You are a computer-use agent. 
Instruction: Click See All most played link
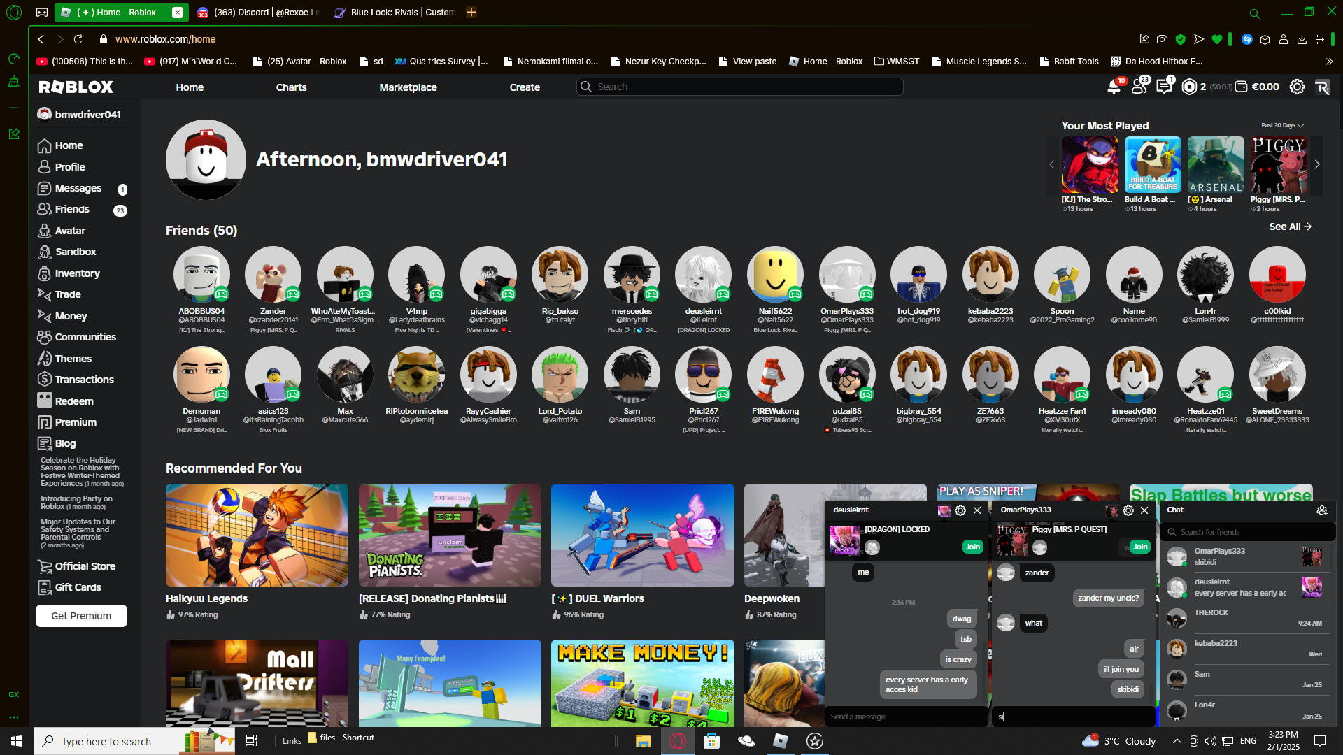(1290, 227)
